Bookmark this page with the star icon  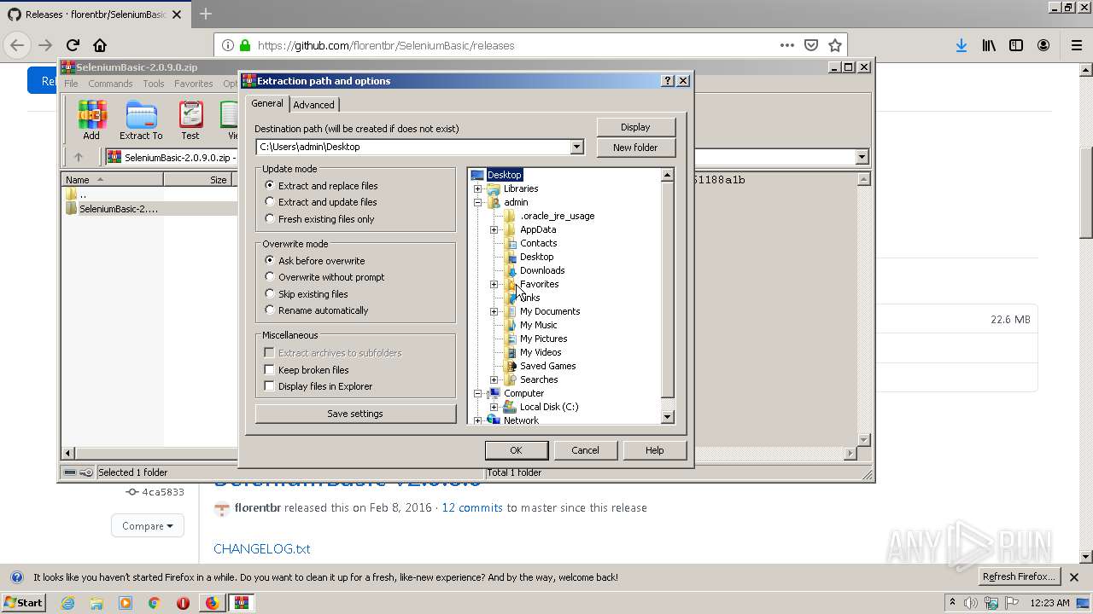pos(835,45)
